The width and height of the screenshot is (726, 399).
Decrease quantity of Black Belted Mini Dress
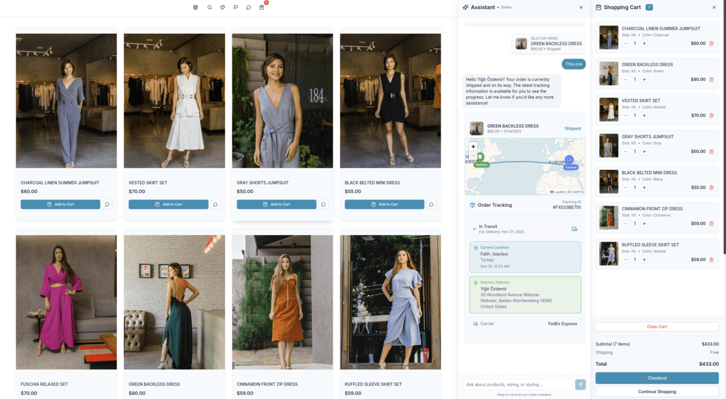point(626,187)
